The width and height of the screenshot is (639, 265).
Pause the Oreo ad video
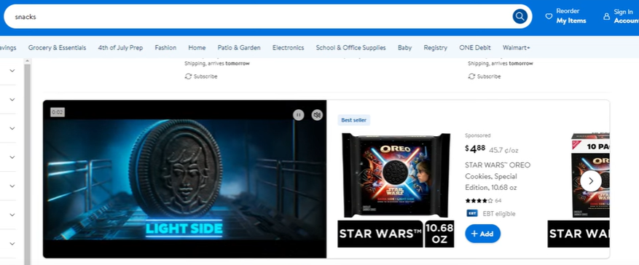tap(298, 115)
